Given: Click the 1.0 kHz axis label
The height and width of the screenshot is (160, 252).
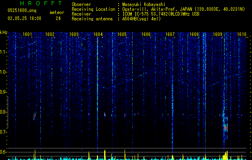Looking at the screenshot, I should (x=3, y=72).
